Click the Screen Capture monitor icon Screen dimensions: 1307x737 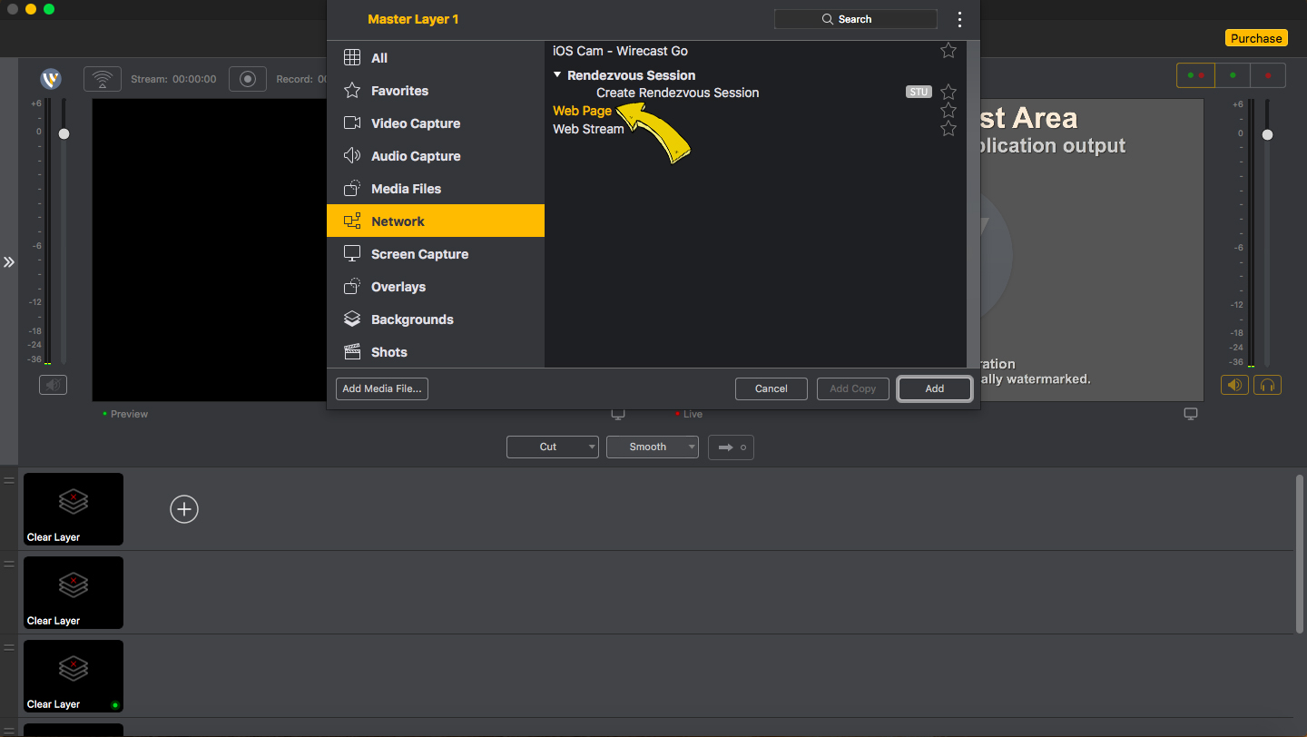click(x=352, y=254)
